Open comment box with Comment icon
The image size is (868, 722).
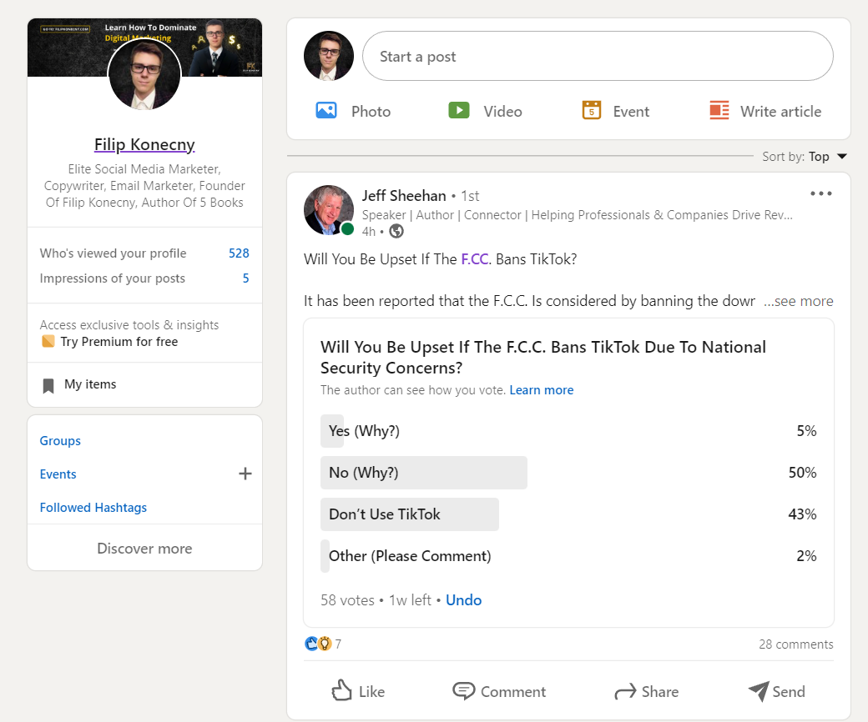[464, 690]
